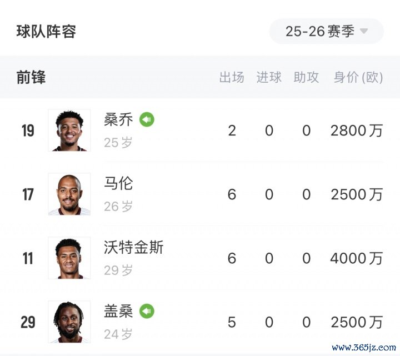Click the 前锋 section header
Screen dimensions: 400x356
pyautogui.click(x=31, y=77)
